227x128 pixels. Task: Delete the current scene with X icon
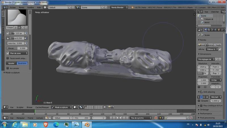coord(106,7)
